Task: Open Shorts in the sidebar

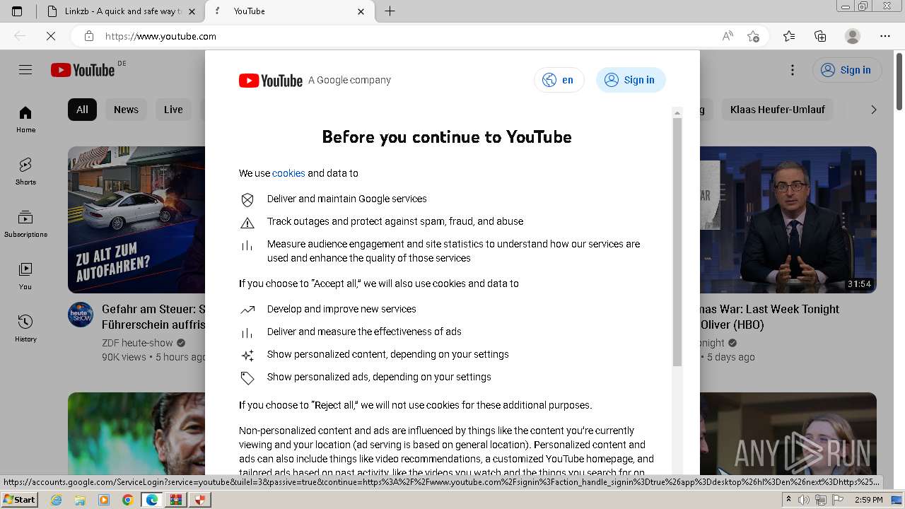Action: pyautogui.click(x=25, y=172)
